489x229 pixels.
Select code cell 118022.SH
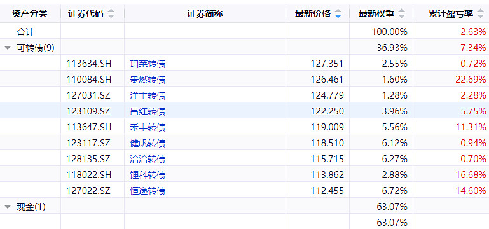[x=88, y=175]
